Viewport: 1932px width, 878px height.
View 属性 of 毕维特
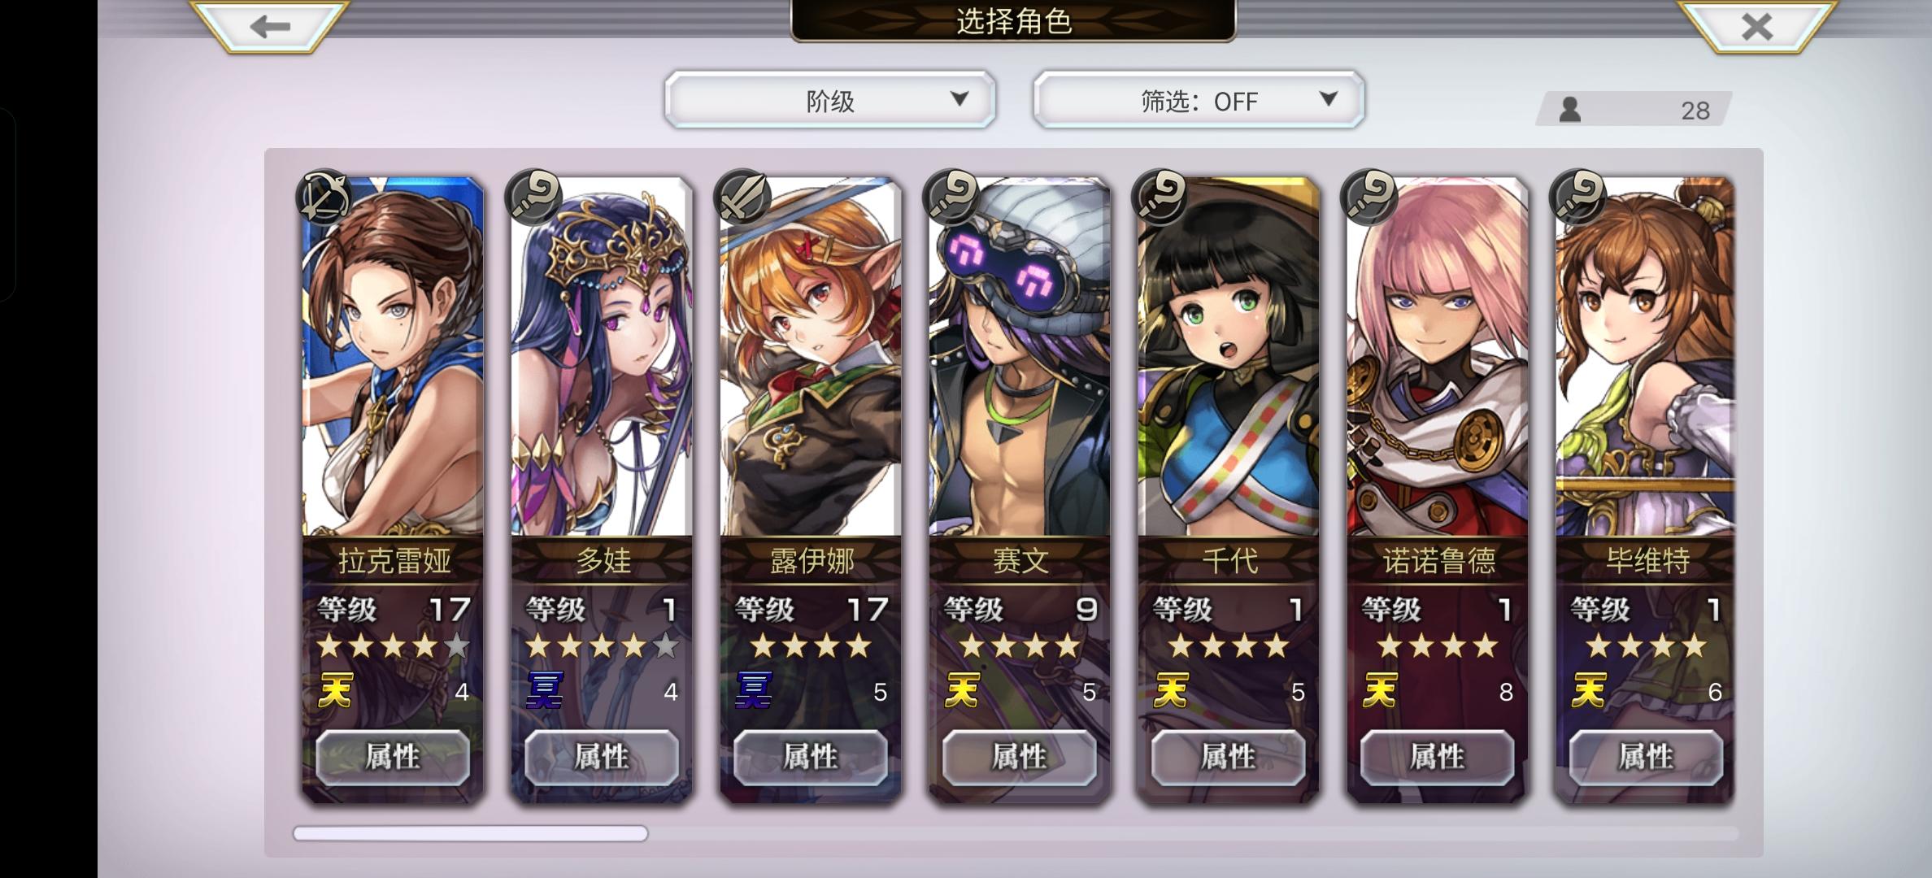click(1647, 757)
